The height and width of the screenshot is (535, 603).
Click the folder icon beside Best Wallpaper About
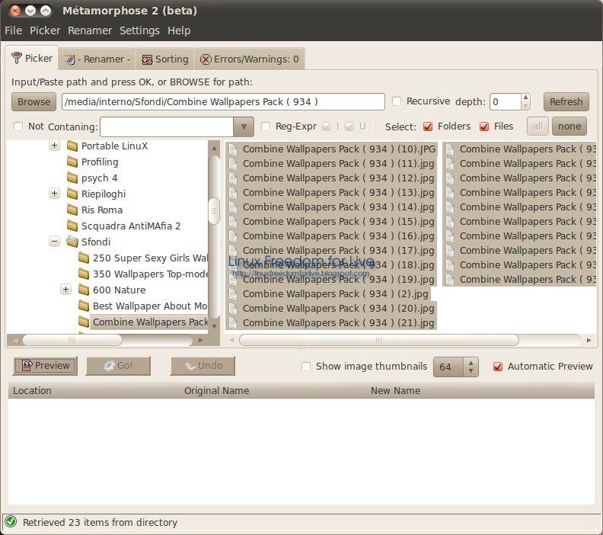tap(84, 306)
